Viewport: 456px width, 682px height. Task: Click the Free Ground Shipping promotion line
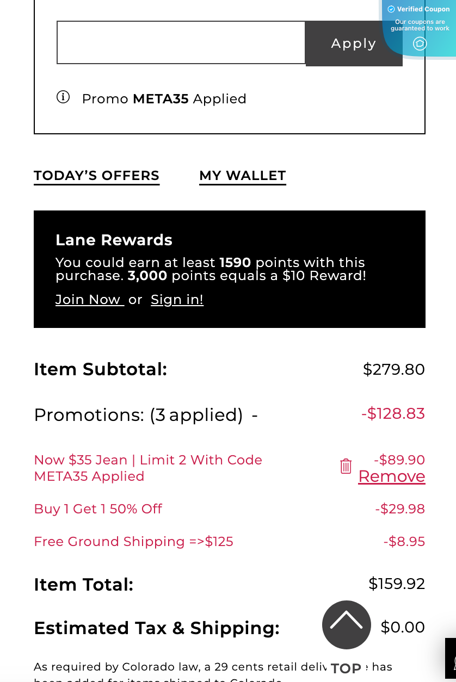[x=133, y=542]
